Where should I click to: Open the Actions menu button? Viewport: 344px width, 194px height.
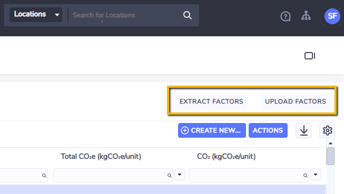point(268,130)
